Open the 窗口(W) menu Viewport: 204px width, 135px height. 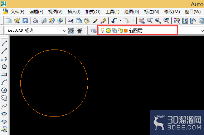click(x=193, y=12)
